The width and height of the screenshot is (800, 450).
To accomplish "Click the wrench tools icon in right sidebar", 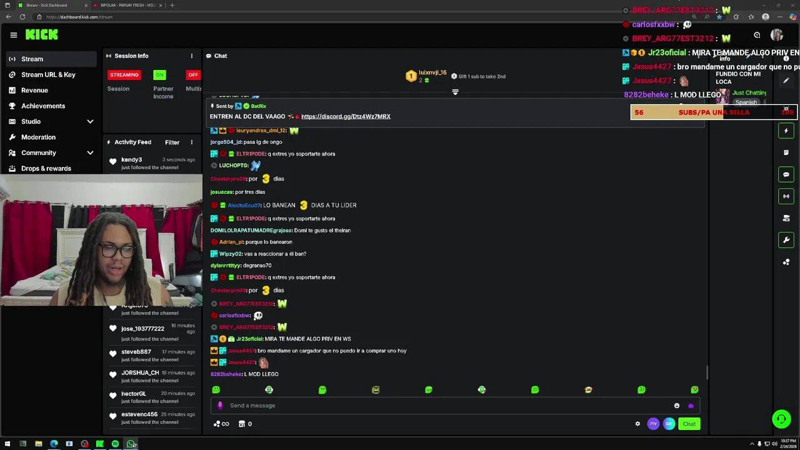I will (786, 240).
